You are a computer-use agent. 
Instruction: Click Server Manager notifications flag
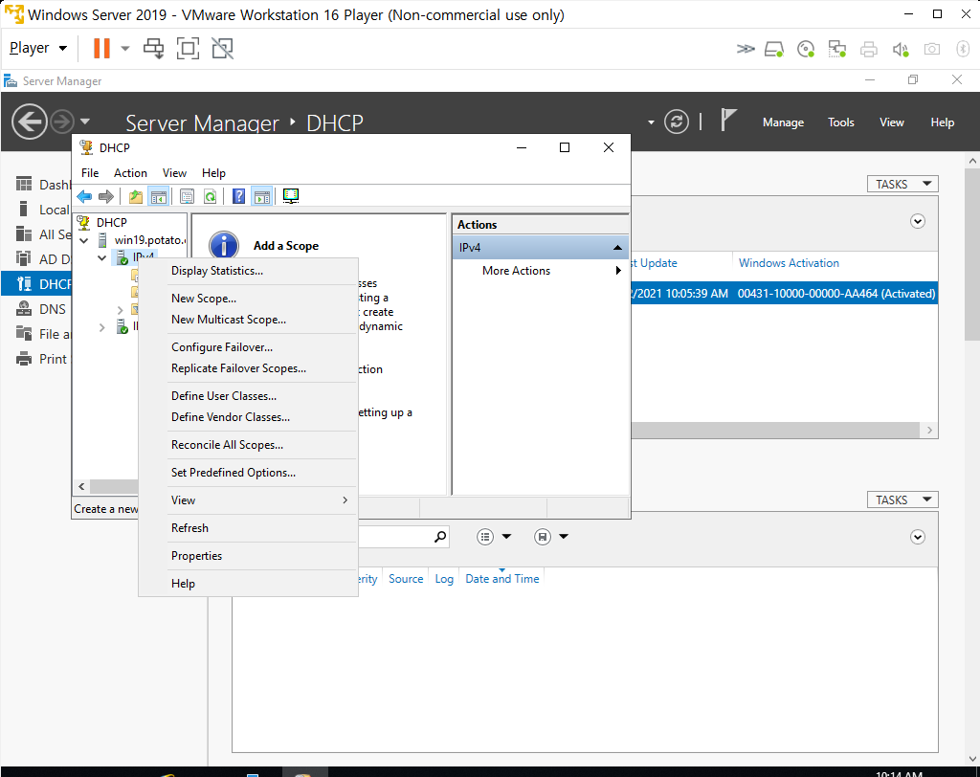[x=728, y=120]
